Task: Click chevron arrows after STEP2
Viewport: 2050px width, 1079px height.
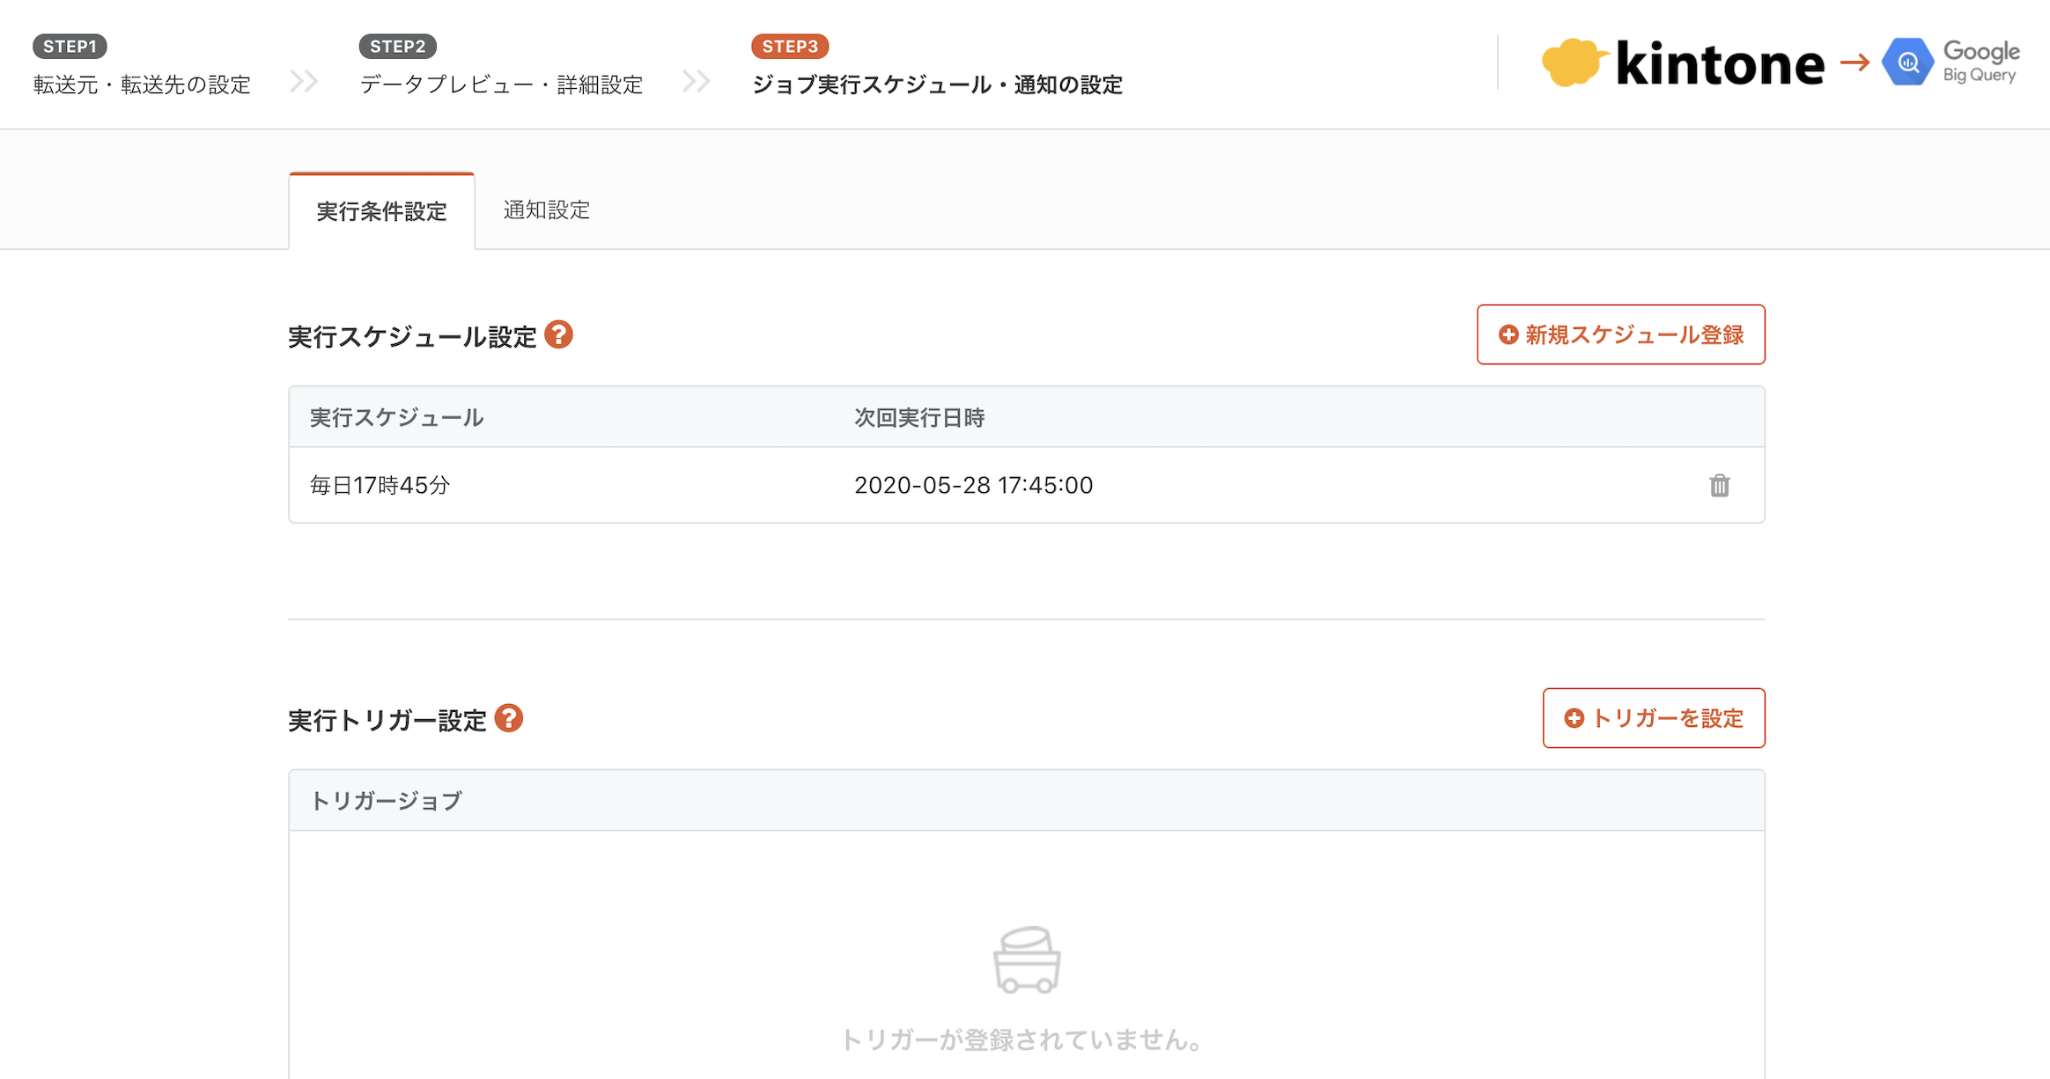Action: click(696, 82)
